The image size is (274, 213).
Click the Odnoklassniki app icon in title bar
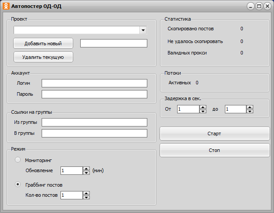6,6
